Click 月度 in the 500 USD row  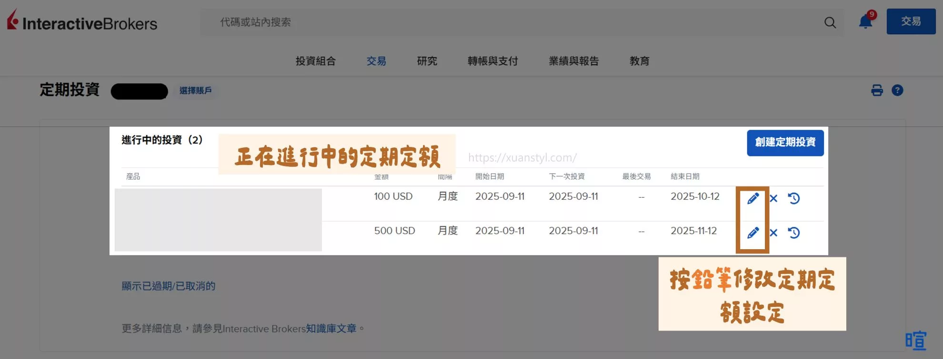click(x=448, y=231)
